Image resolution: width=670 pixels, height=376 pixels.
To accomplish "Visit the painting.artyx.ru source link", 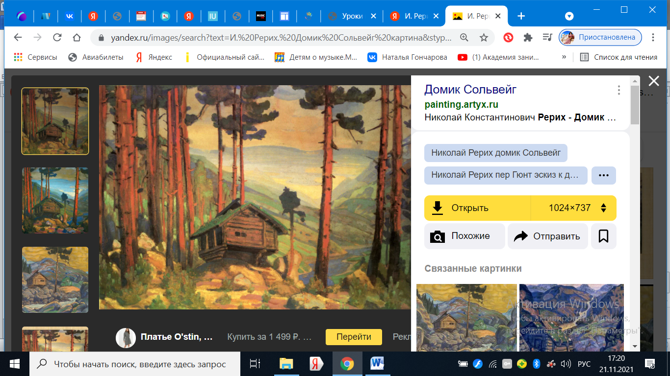I will point(461,104).
